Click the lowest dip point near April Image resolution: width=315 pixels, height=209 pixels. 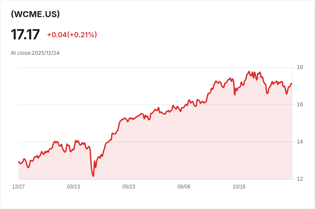[x=93, y=176]
